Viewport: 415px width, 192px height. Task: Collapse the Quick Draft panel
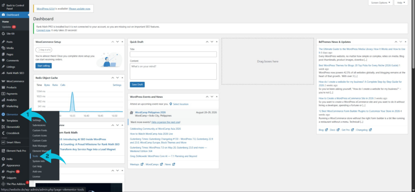(216, 42)
